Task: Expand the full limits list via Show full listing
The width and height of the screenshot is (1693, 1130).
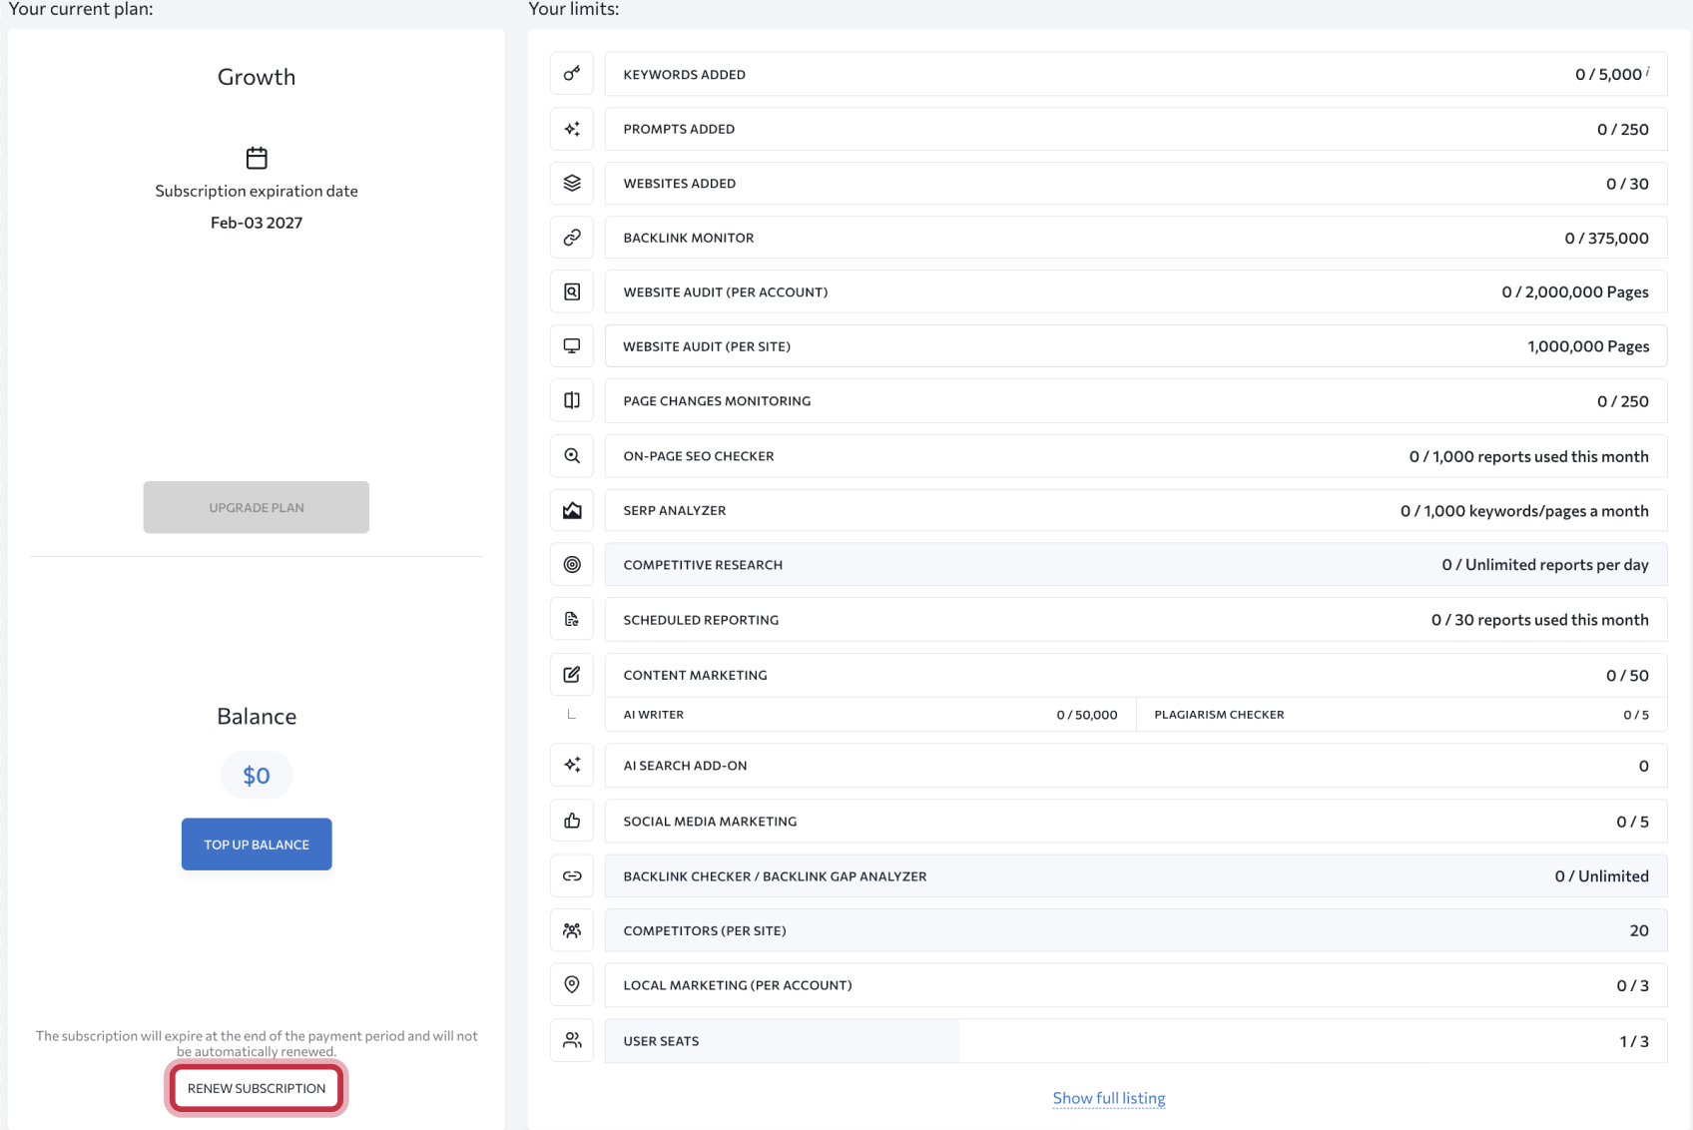Action: (1108, 1098)
